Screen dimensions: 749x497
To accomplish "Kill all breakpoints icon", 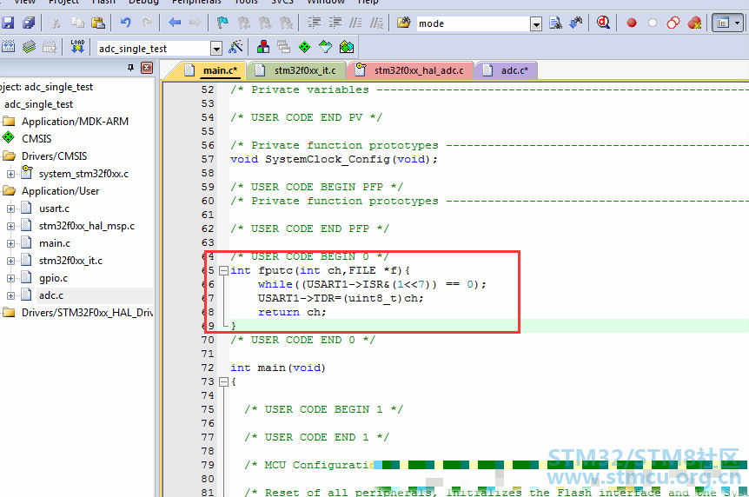I will tap(694, 23).
